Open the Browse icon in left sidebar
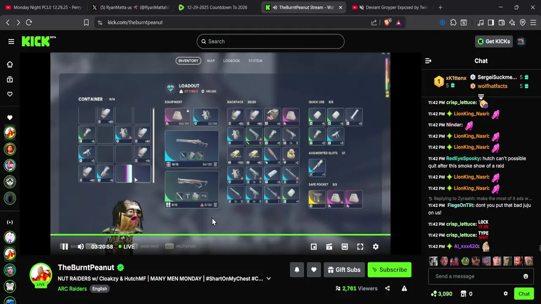Screen dimensions: 541x304 (x=10, y=79)
